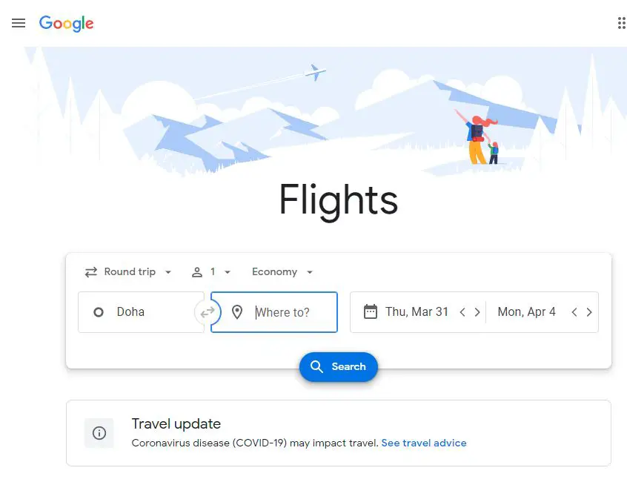Click the Google logo

[x=67, y=24]
